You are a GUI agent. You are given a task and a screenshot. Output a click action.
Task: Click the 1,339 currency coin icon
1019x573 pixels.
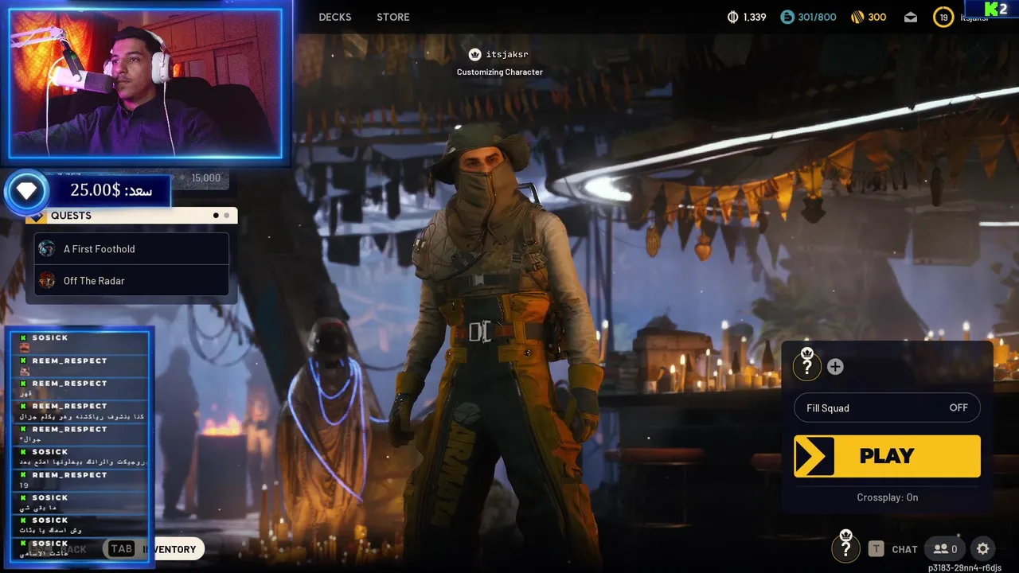[733, 17]
